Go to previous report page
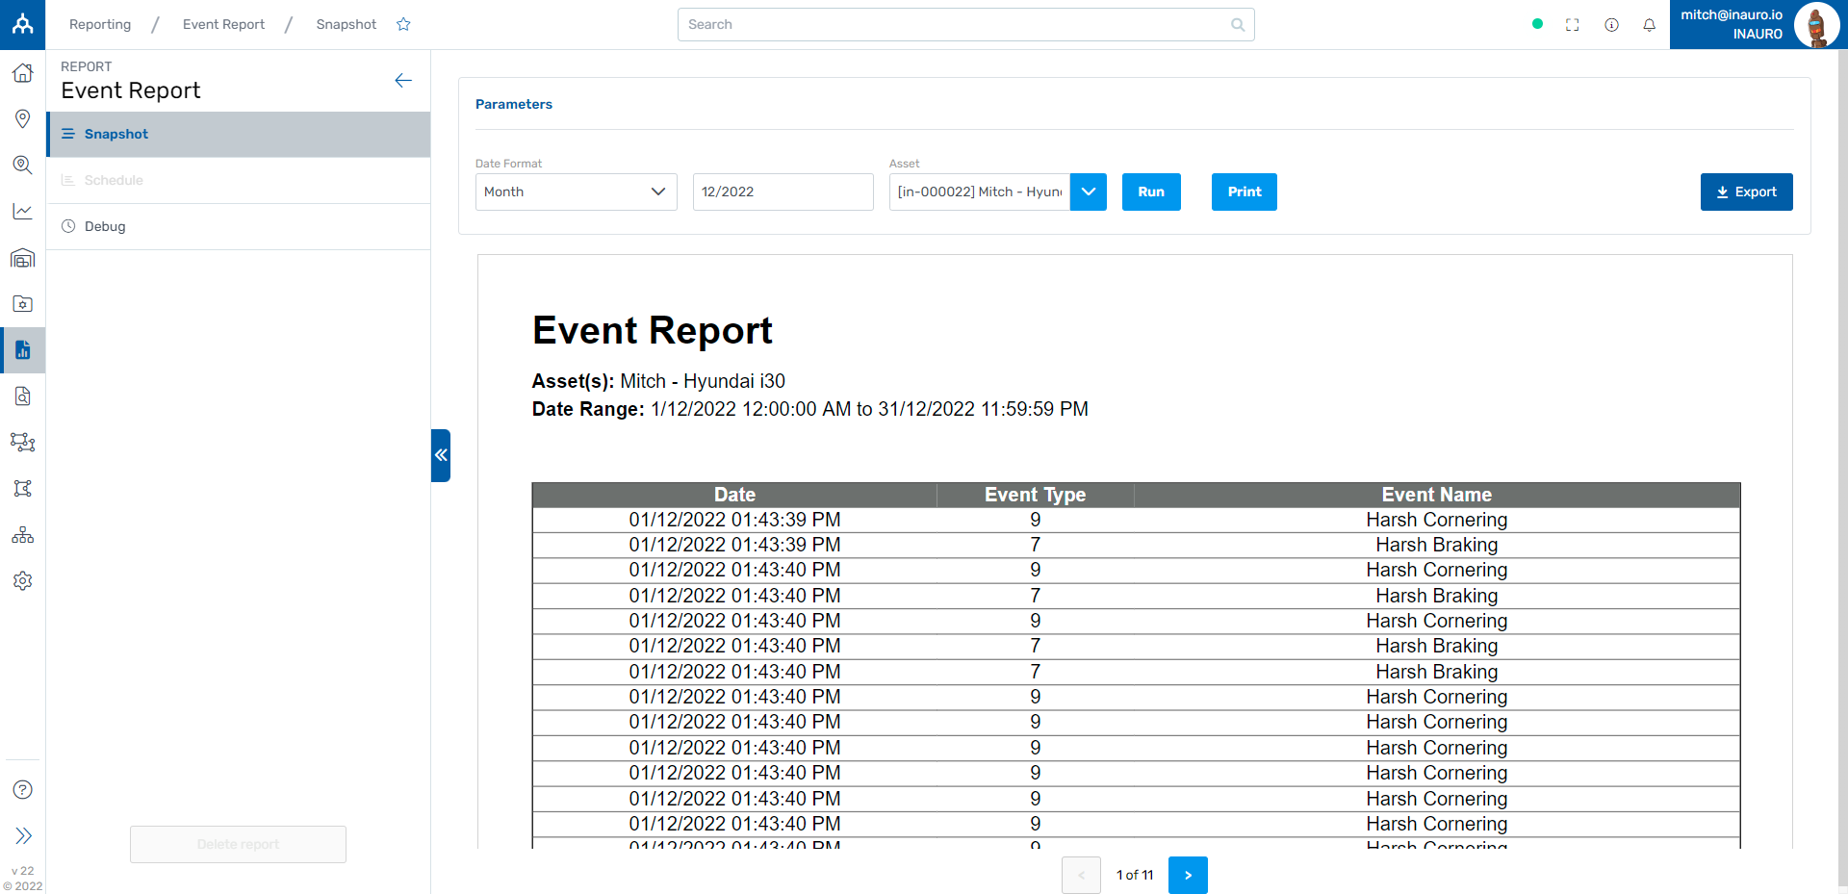1848x894 pixels. click(1081, 875)
